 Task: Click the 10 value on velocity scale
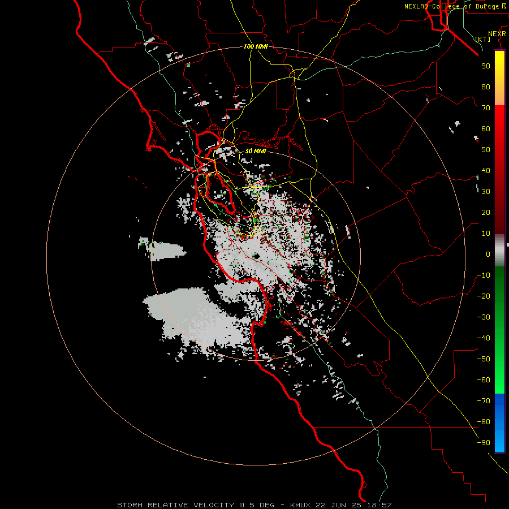(x=486, y=234)
